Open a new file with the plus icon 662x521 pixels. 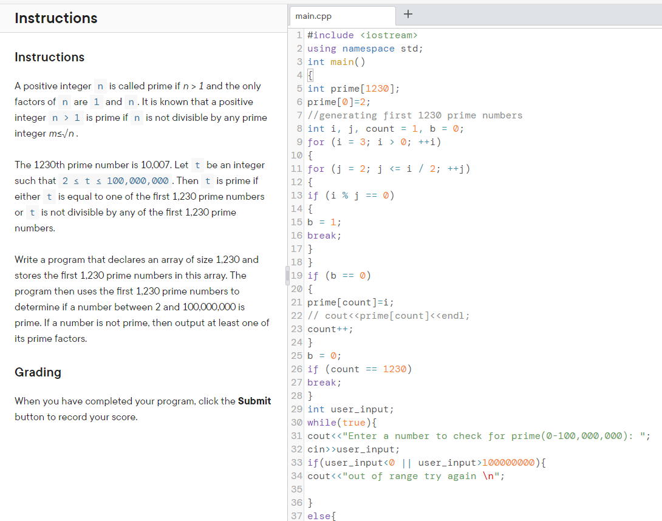pos(408,14)
